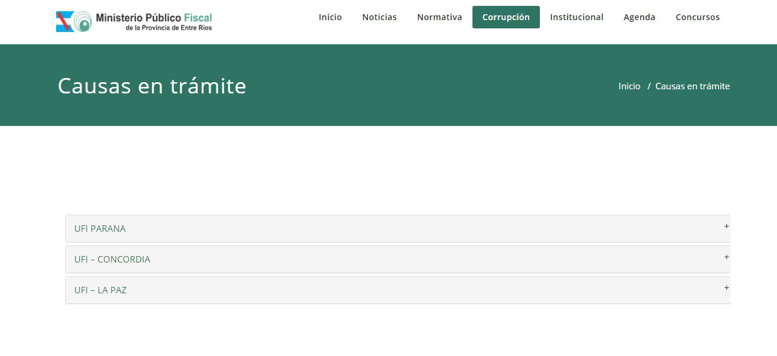Click the plus icon on UFI – CONCORDIA

(x=726, y=257)
